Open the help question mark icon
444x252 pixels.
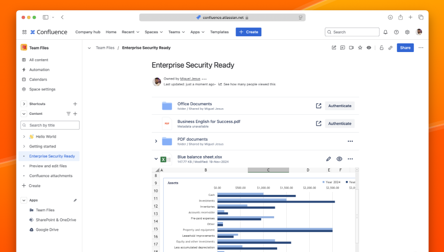(397, 32)
